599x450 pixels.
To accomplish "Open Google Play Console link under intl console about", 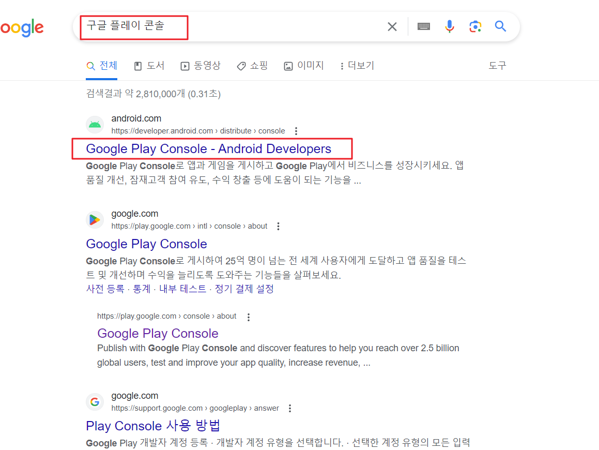I will 147,244.
